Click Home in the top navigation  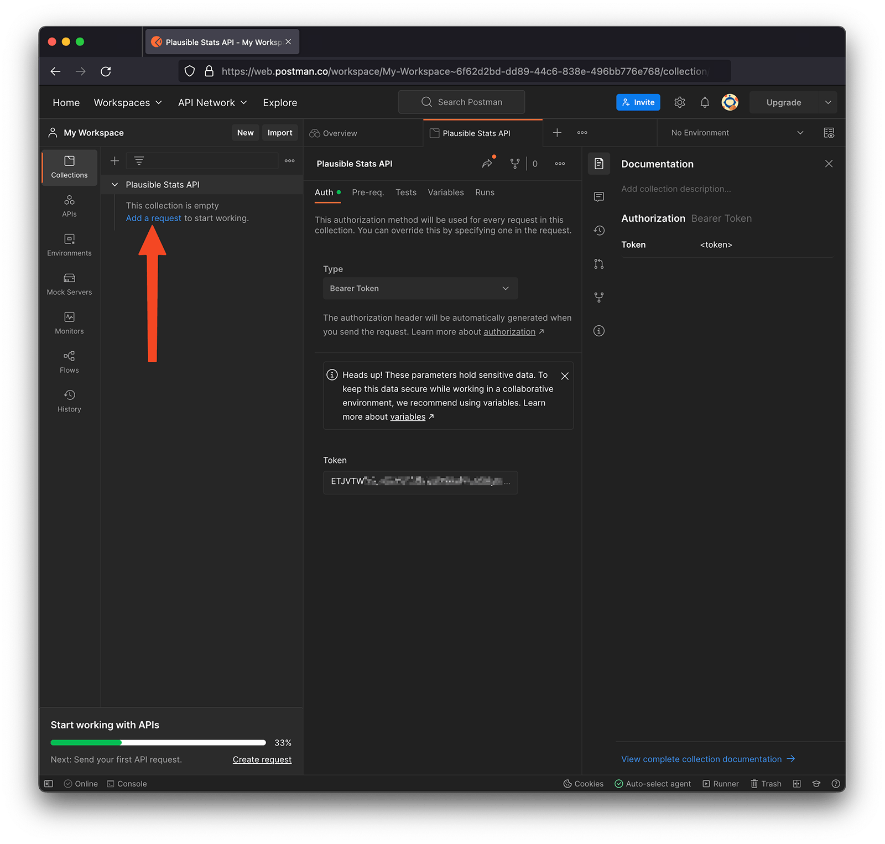tap(66, 103)
